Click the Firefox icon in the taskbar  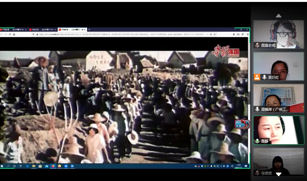pyautogui.click(x=53, y=166)
